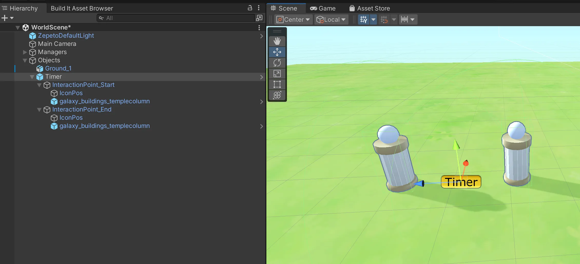Open the Asset Store tab
Image resolution: width=580 pixels, height=264 pixels.
(370, 8)
